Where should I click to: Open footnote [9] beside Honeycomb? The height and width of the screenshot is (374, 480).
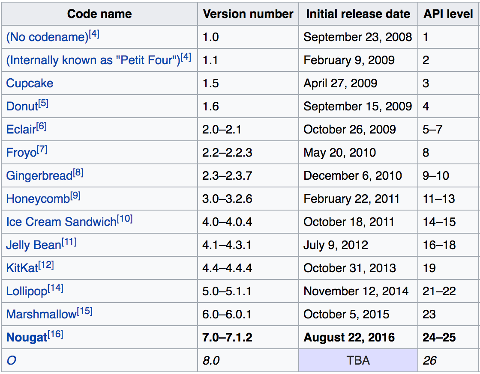(75, 196)
